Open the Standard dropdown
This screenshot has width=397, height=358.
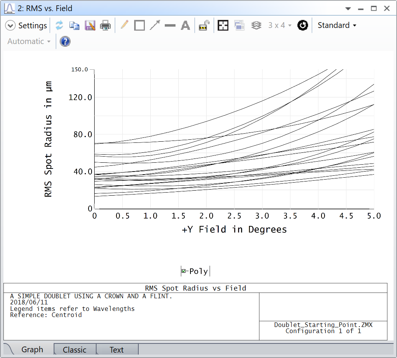[x=337, y=25]
